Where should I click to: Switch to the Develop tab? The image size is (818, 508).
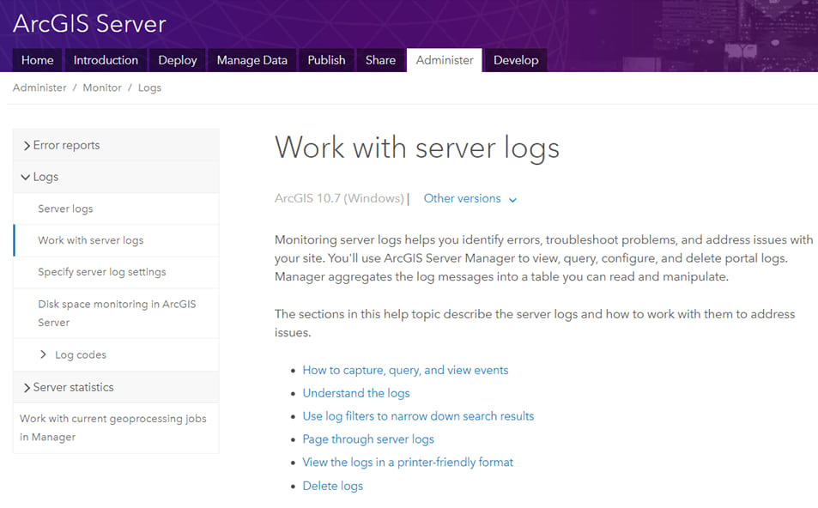pyautogui.click(x=516, y=60)
